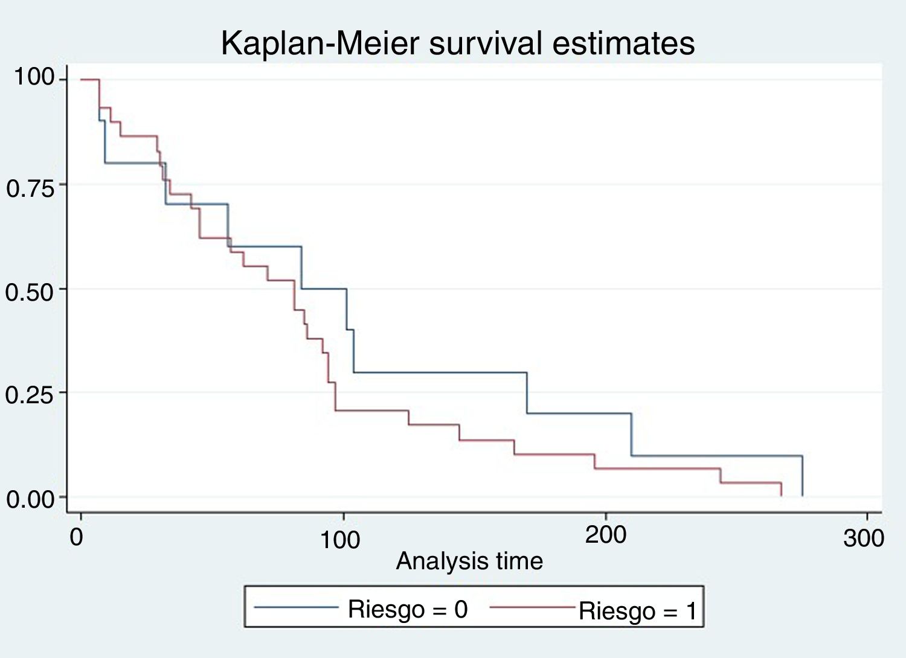Click the red line sample in legend
This screenshot has width=906, height=658.
(x=532, y=607)
